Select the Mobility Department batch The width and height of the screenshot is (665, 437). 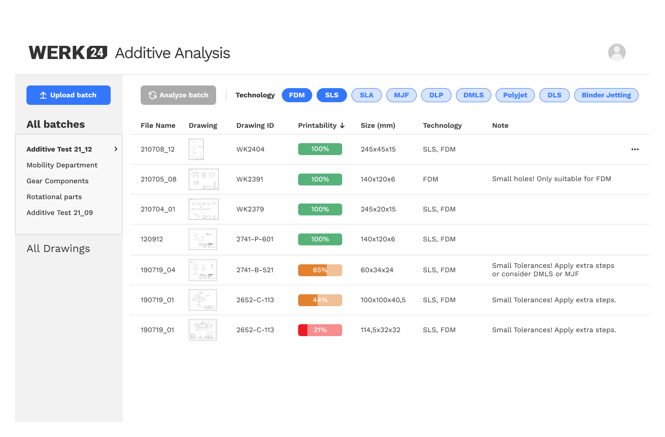pos(62,165)
